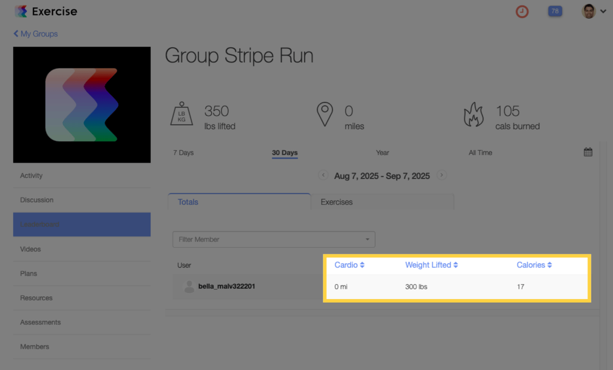The image size is (613, 370).
Task: Click the 105 cals burned stat
Action: pyautogui.click(x=518, y=117)
